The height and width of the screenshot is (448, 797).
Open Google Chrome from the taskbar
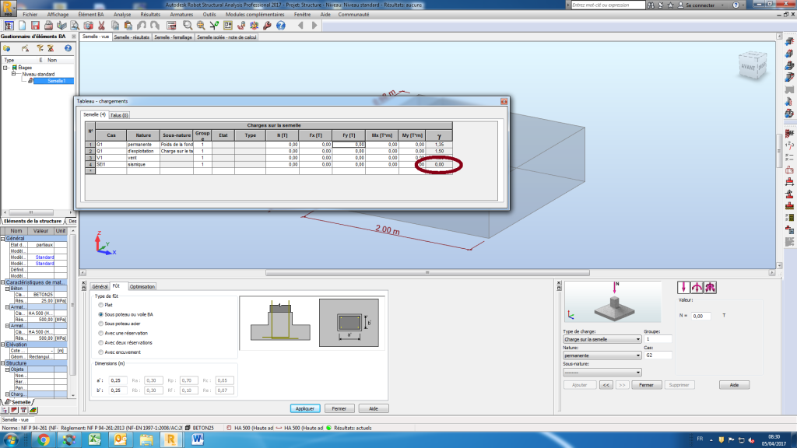point(42,439)
